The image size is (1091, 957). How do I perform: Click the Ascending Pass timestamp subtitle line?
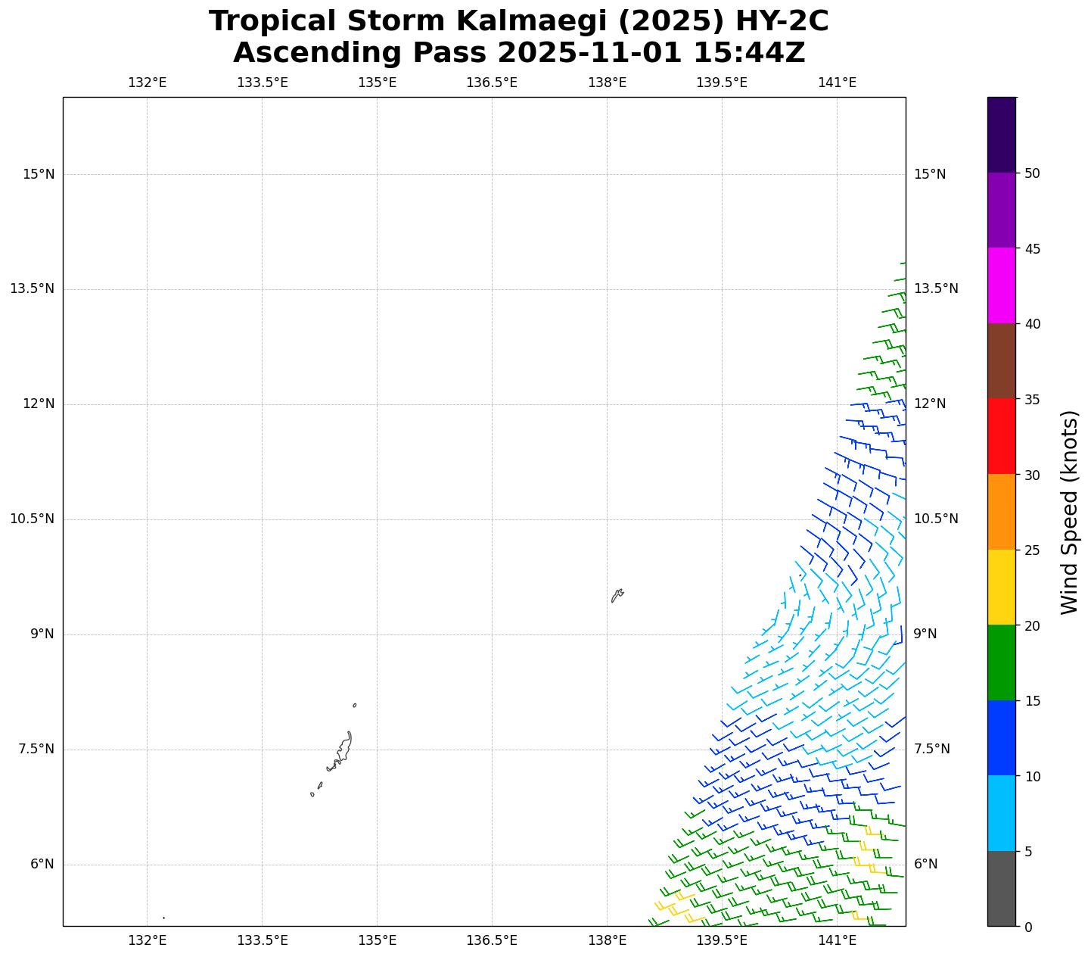tap(518, 53)
